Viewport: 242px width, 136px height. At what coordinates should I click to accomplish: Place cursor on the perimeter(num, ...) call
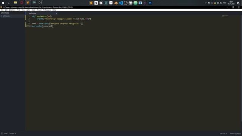pyautogui.click(x=43, y=26)
